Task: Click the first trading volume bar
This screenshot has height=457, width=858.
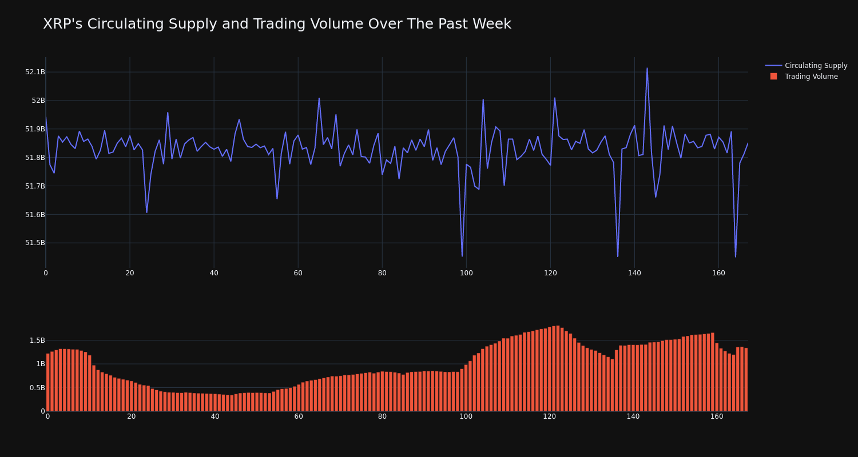Action: 47,382
